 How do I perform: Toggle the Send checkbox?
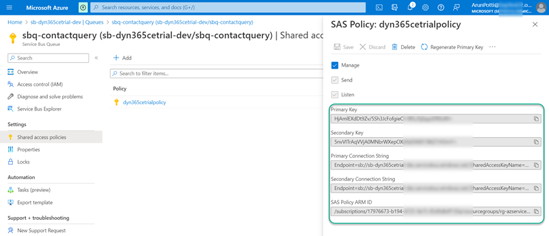[x=335, y=80]
